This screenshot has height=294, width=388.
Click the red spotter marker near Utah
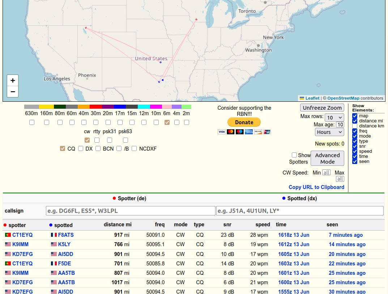pos(86,28)
